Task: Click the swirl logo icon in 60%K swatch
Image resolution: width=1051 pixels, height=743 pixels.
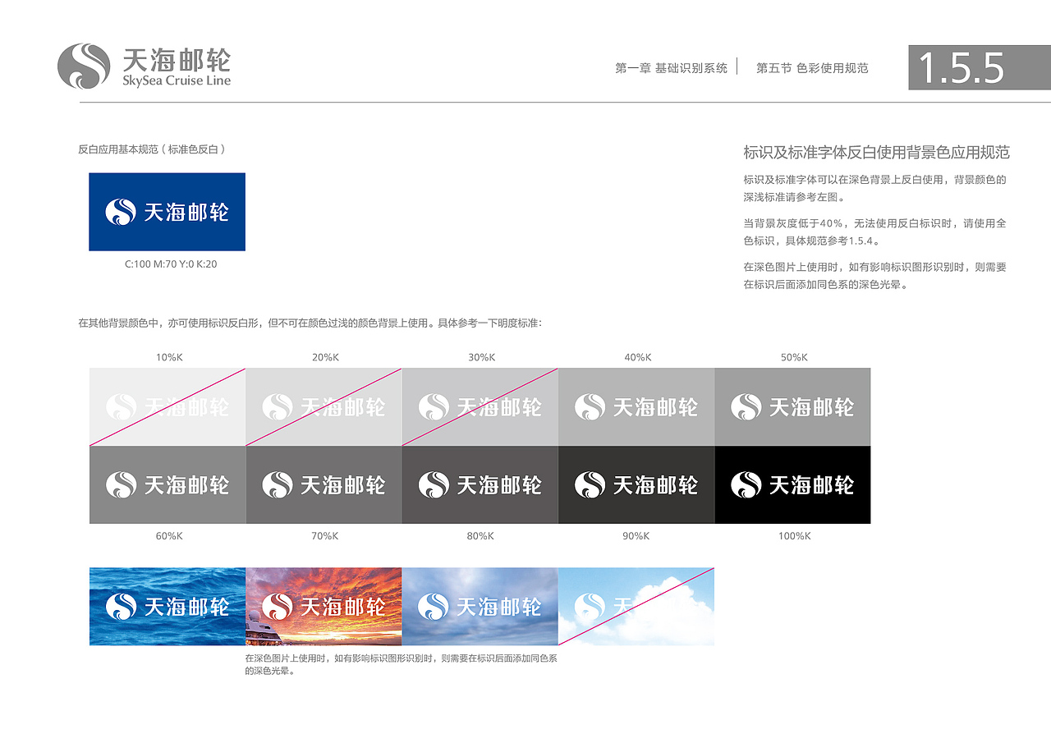Action: [121, 485]
